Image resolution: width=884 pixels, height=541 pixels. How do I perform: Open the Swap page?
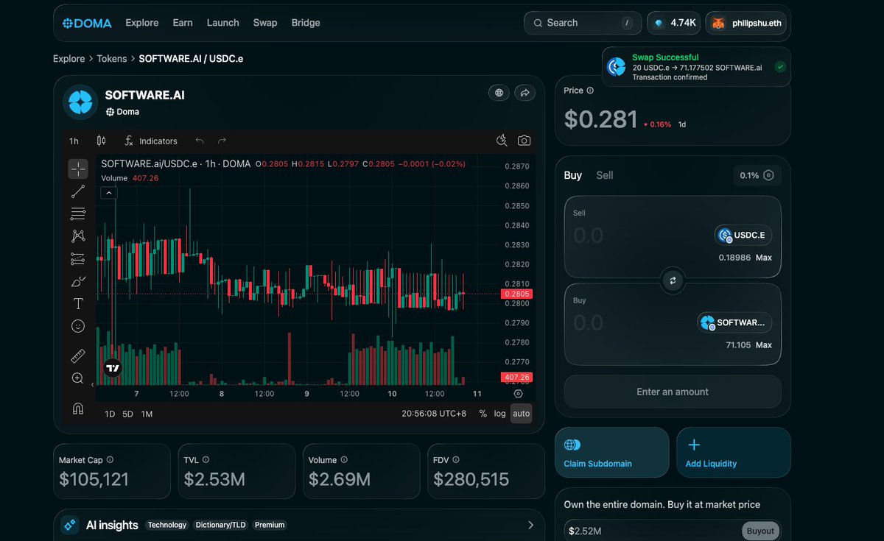(x=265, y=23)
